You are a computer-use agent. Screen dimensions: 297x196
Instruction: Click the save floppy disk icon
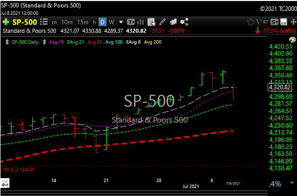pos(284,22)
